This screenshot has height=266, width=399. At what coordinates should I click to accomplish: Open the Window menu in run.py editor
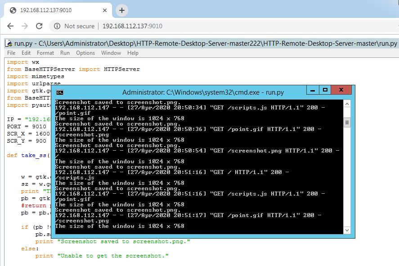[x=111, y=53]
